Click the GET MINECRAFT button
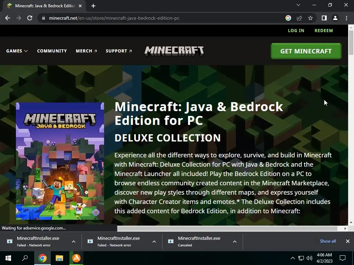This screenshot has height=265, width=354. click(306, 51)
